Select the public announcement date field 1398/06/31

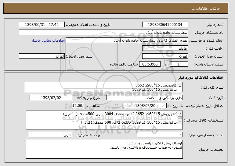[x=42, y=25]
